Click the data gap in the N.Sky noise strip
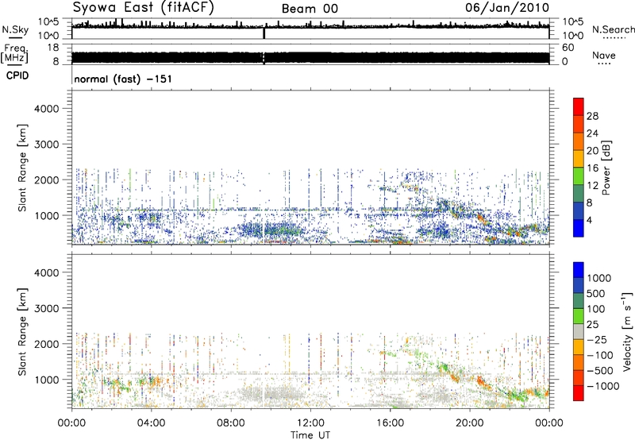The image size is (635, 440). pos(264,33)
